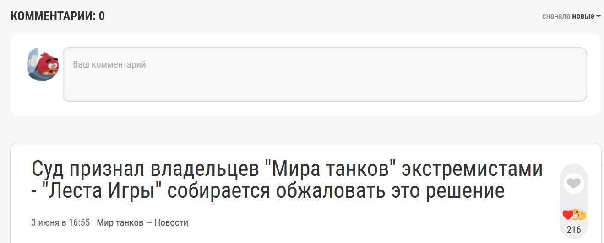Click the red heart reaction emoji
Viewport: 604px width, 243px height.
567,215
